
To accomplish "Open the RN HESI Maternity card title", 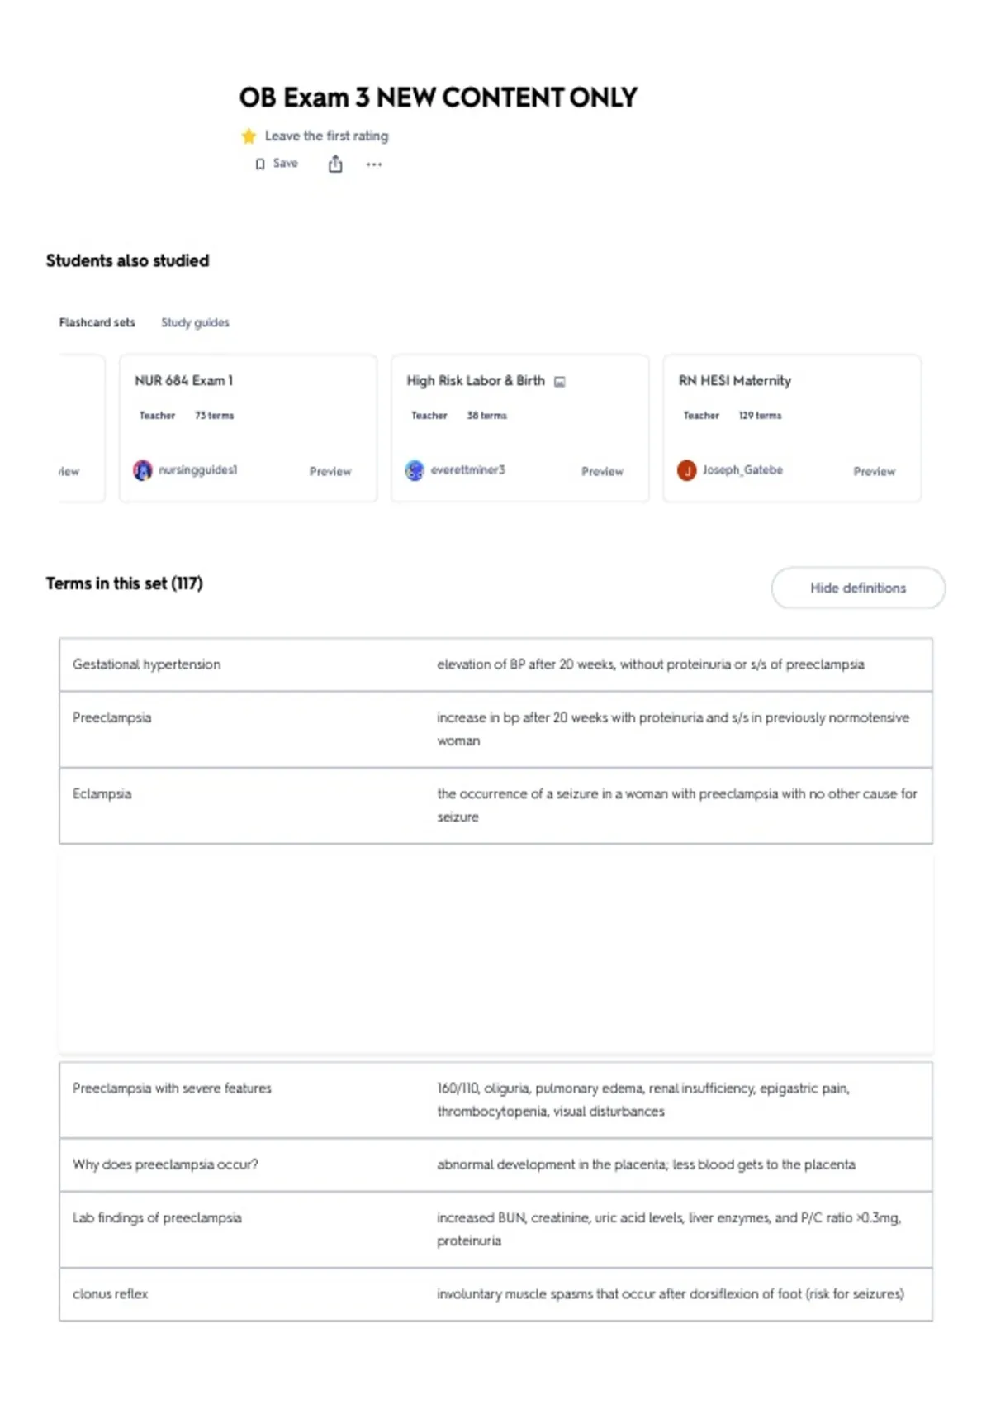I will click(x=735, y=380).
